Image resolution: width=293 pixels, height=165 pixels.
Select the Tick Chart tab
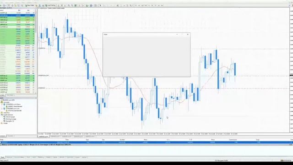pyautogui.click(x=10, y=95)
